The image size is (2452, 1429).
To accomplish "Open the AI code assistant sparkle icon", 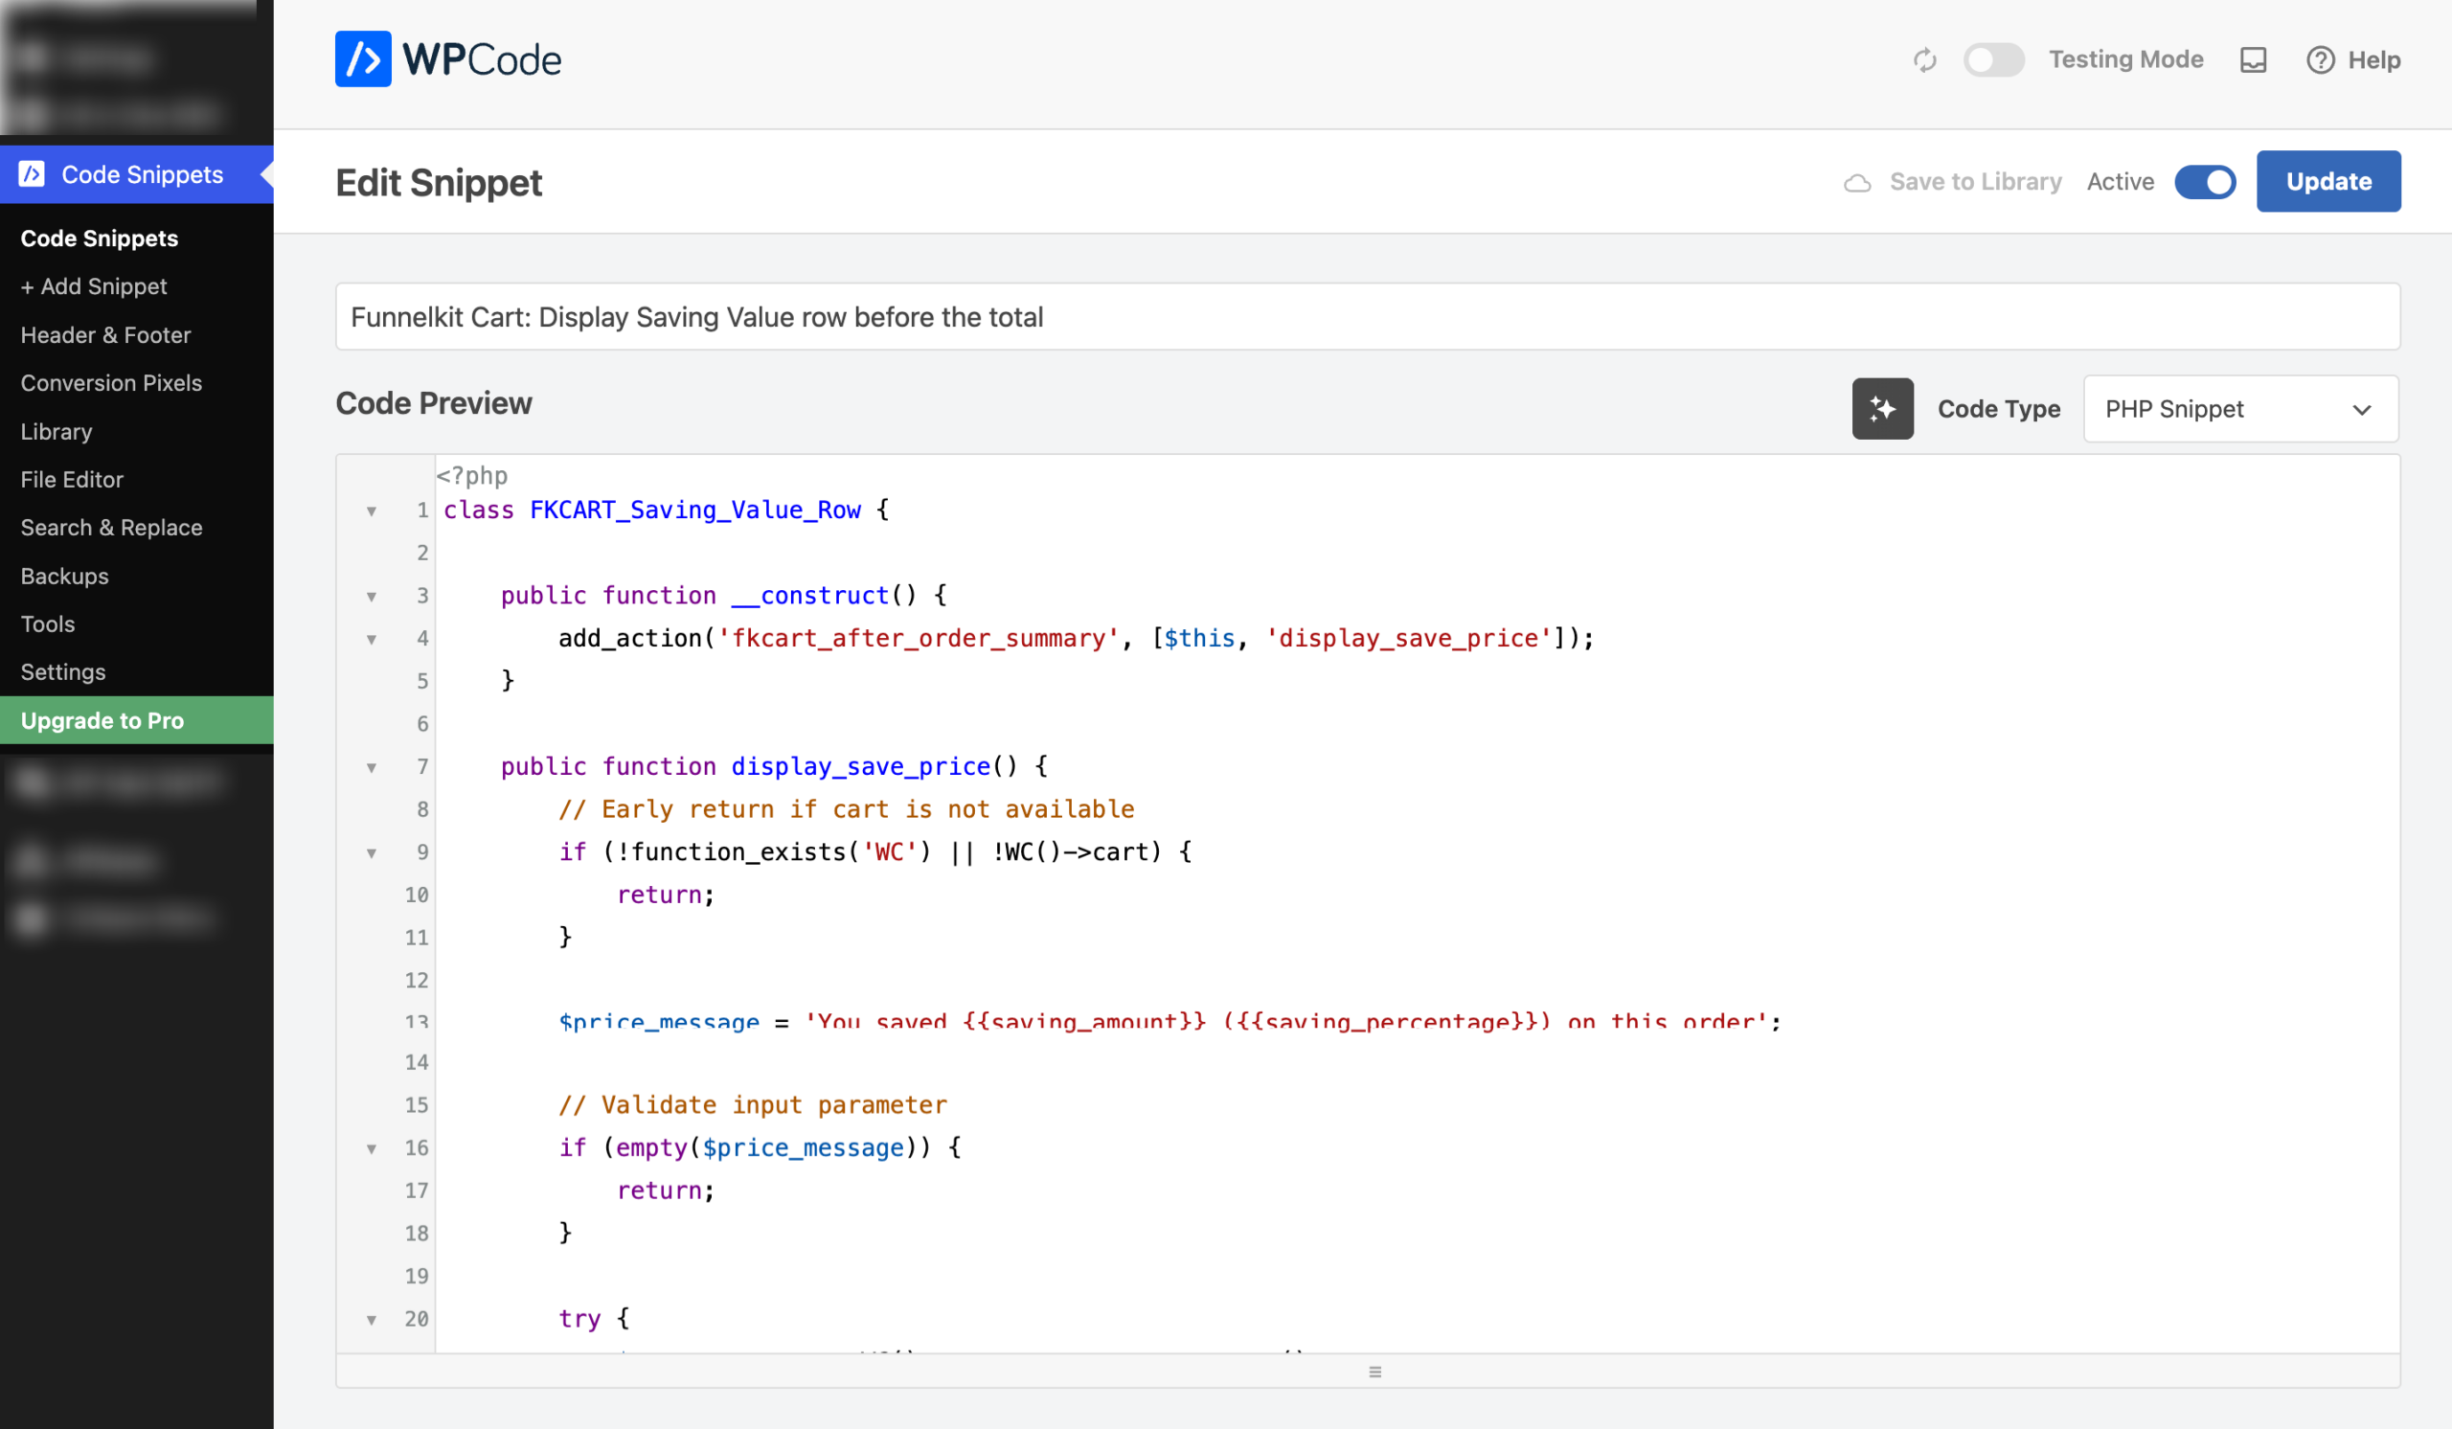I will point(1883,409).
